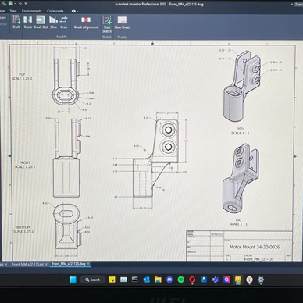Image resolution: width=303 pixels, height=303 pixels.
Task: Add a New Sheet
Action: tap(122, 23)
